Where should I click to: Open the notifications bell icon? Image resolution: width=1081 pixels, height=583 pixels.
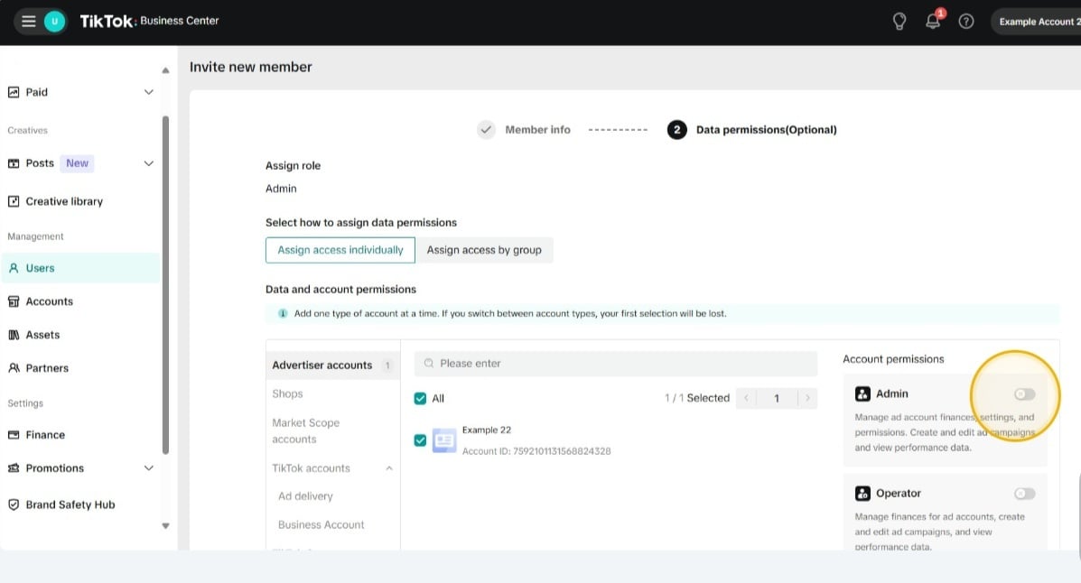[x=933, y=22]
